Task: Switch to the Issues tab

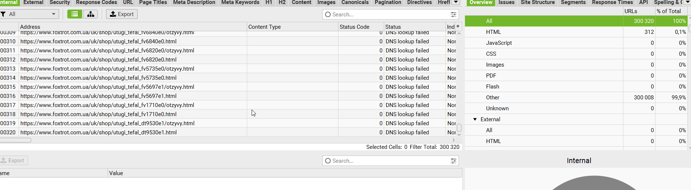Action: coord(506,3)
